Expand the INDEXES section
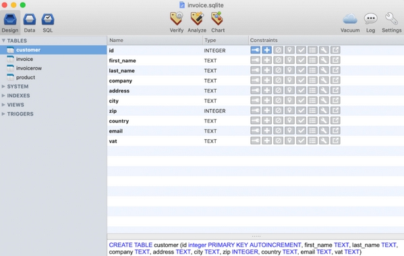The height and width of the screenshot is (256, 404). tap(3, 95)
